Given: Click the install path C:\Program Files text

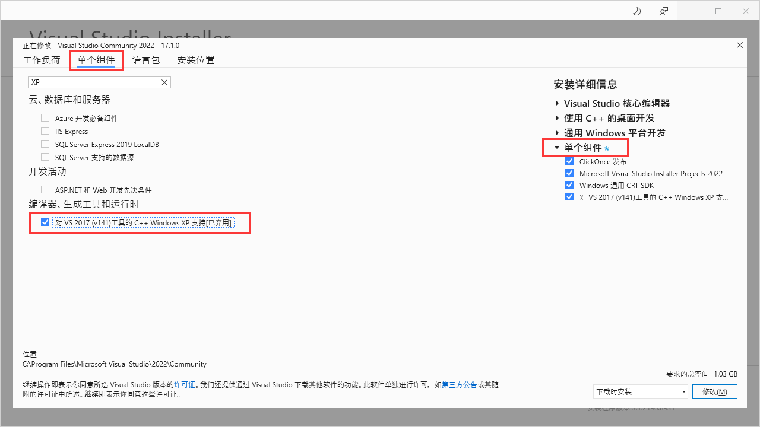Looking at the screenshot, I should 115,364.
